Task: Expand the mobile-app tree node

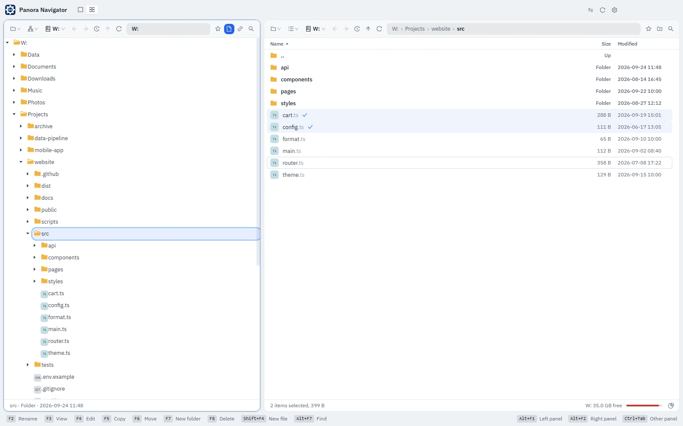Action: [21, 150]
